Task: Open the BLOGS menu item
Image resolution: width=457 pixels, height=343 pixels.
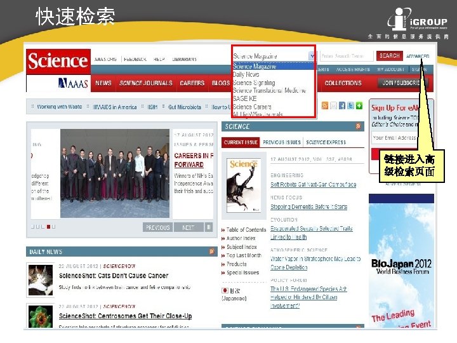Action: [221, 83]
